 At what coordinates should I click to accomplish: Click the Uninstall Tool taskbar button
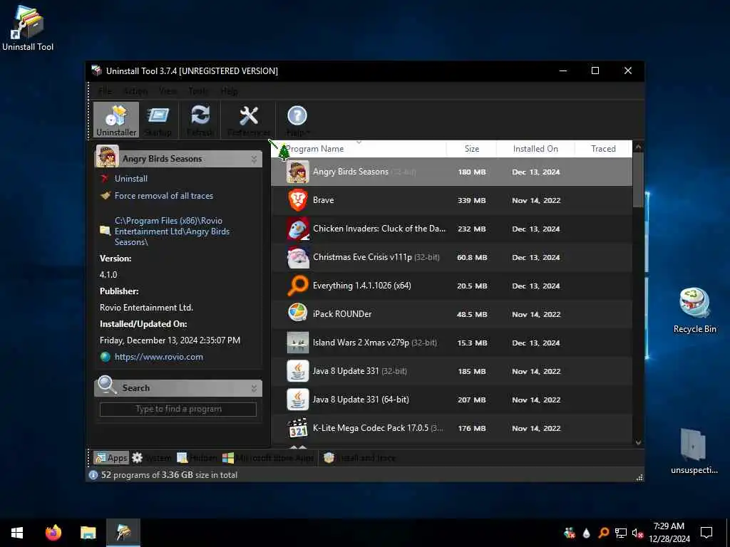[123, 533]
